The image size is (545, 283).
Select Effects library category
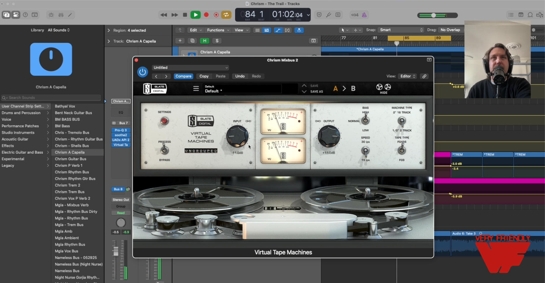[x=25, y=146]
